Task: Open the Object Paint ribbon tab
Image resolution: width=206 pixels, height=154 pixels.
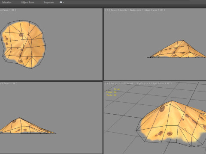Action: point(27,3)
